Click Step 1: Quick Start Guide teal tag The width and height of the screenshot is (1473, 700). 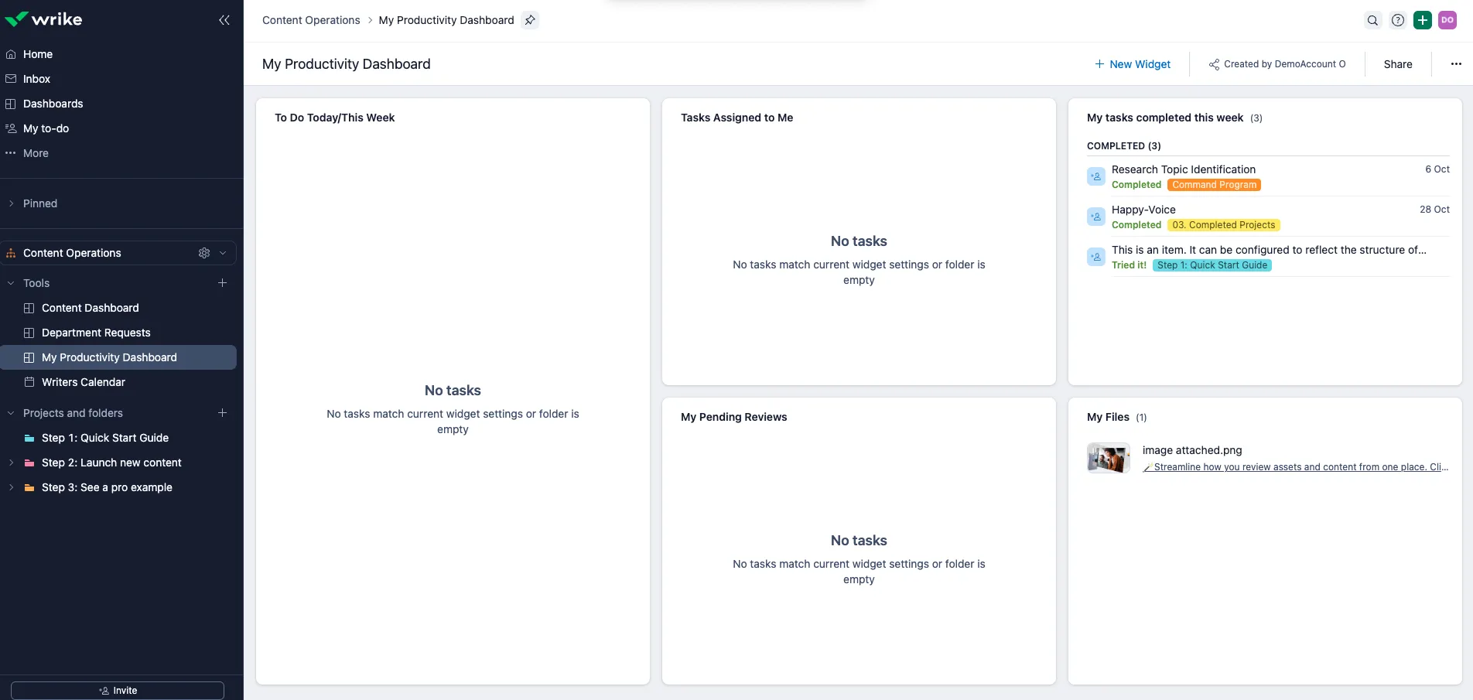1212,265
